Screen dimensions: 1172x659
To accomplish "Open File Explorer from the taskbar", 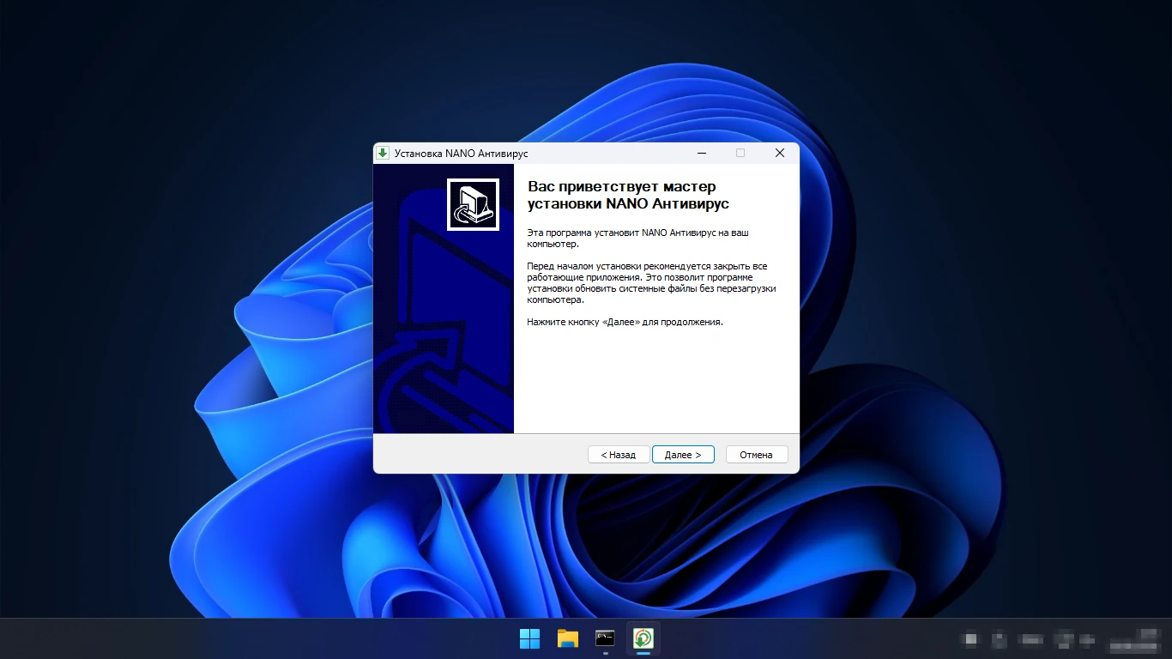I will point(568,638).
